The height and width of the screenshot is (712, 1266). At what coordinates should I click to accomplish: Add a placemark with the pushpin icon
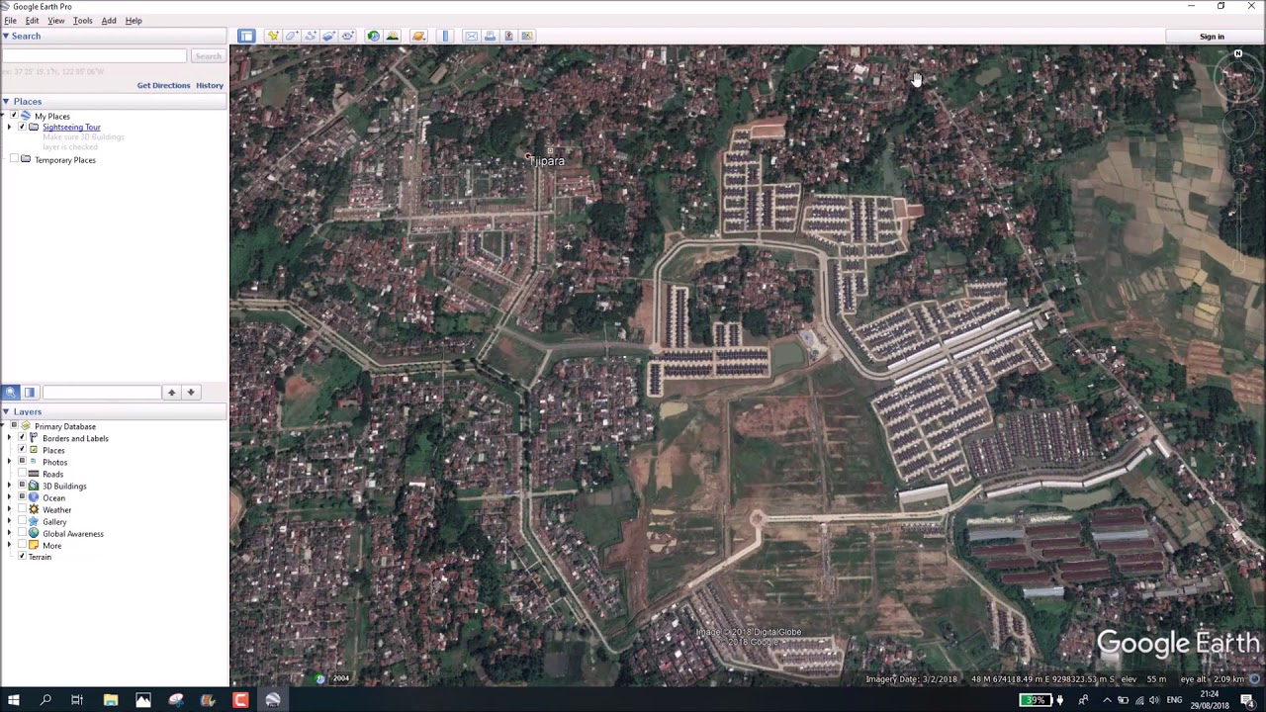(x=272, y=37)
